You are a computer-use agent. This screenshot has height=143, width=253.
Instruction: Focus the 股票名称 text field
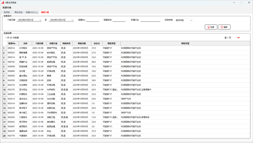119,20
